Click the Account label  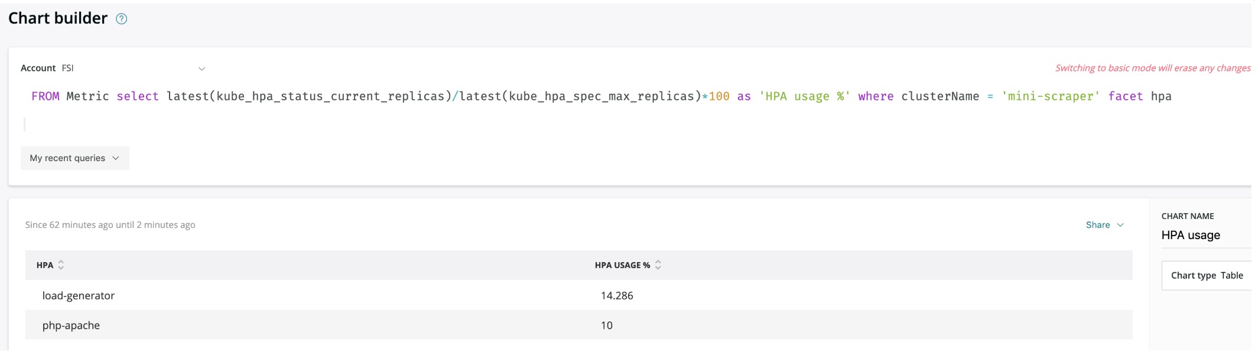[x=38, y=68]
